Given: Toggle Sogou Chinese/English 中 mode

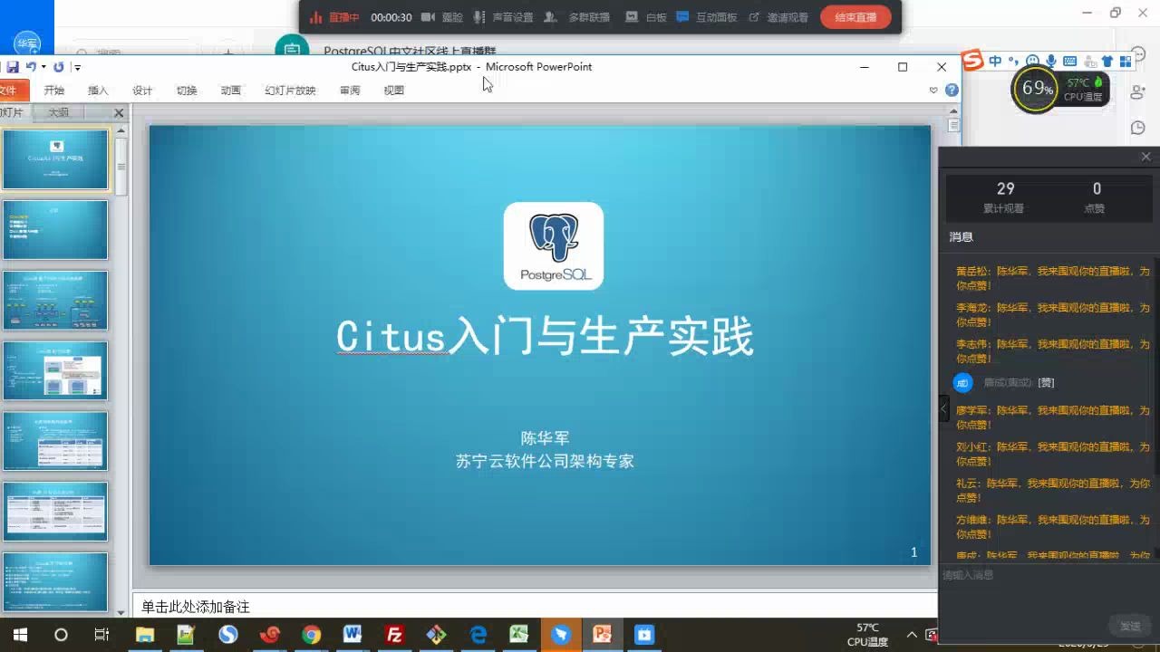Looking at the screenshot, I should point(995,61).
